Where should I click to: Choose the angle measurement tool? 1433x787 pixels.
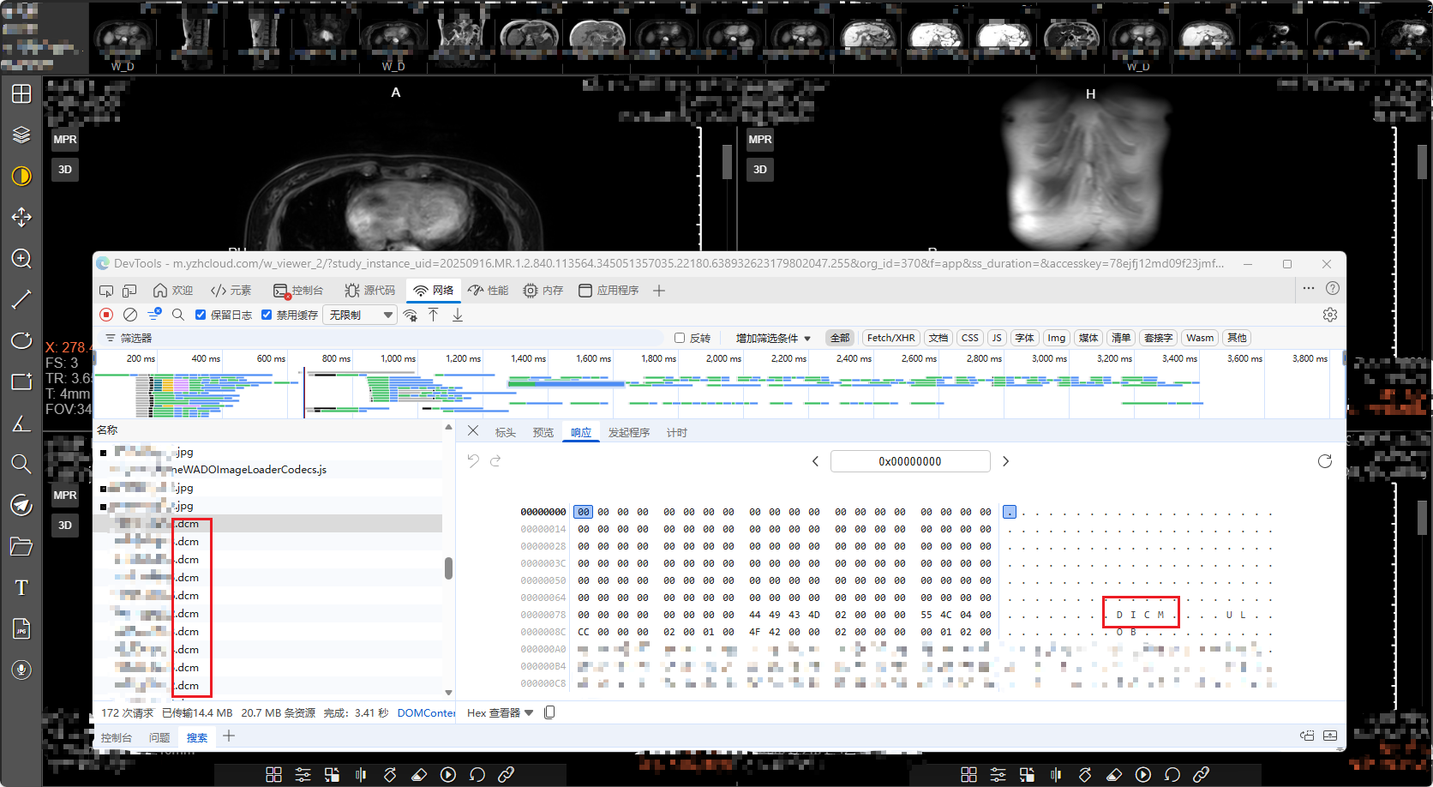(x=21, y=423)
